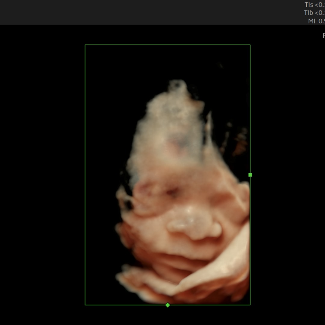Click the TIs thermal index readout

[x=315, y=5]
